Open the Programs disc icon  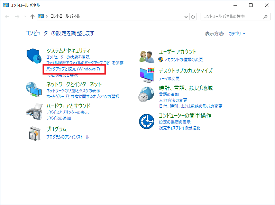tap(35, 133)
